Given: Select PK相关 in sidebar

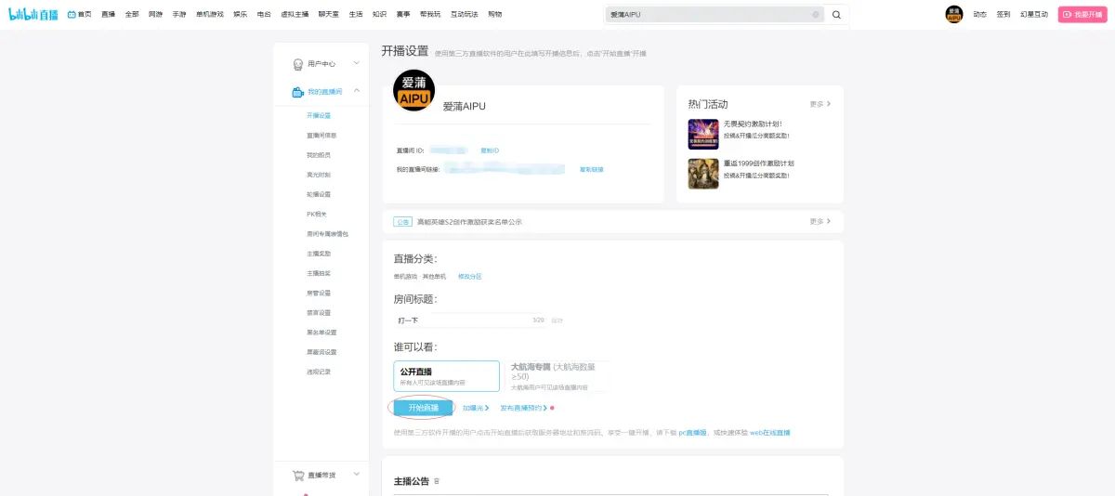Looking at the screenshot, I should (317, 215).
